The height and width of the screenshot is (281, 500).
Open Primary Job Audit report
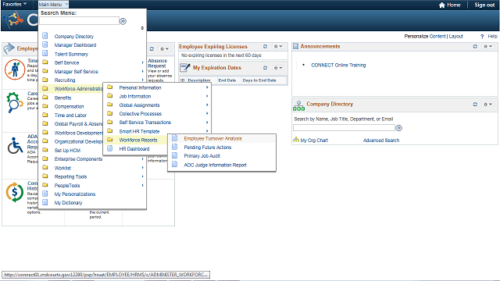tap(202, 156)
